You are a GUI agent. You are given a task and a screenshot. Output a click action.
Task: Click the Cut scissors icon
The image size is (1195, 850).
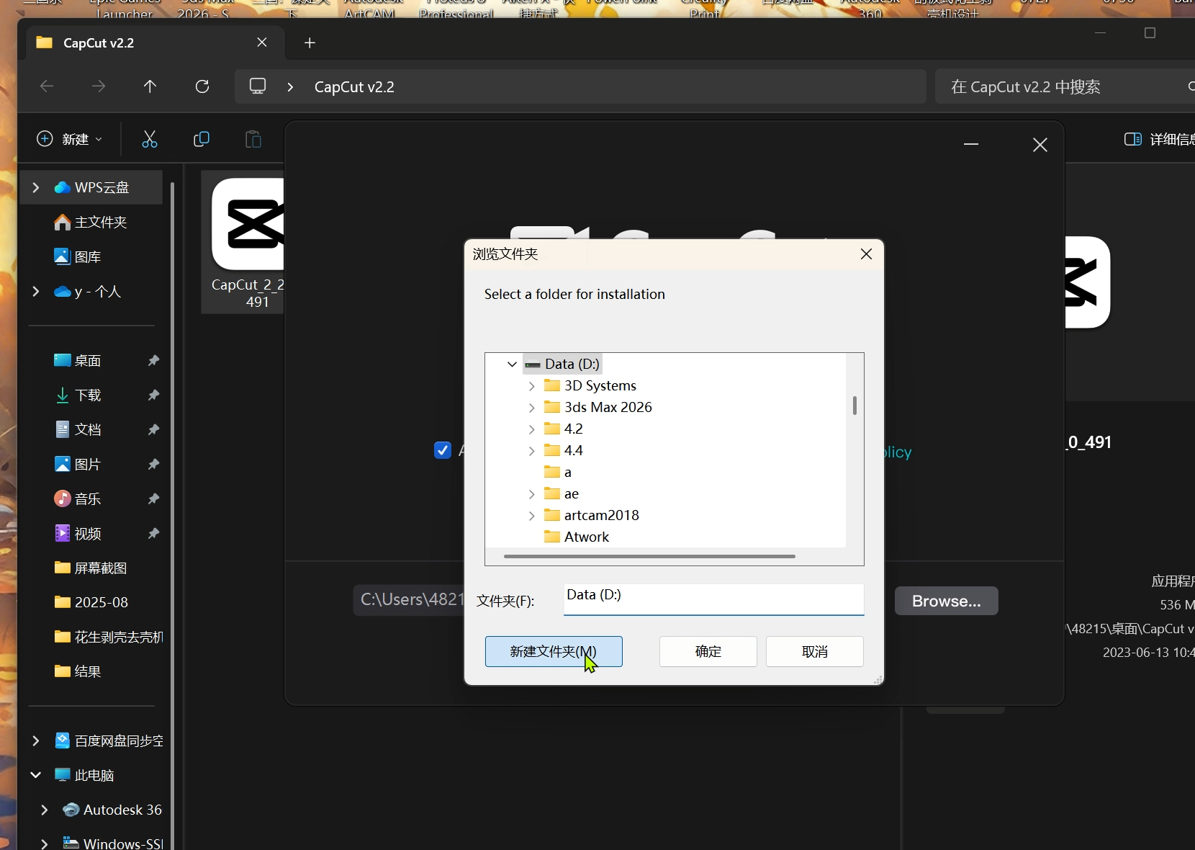click(x=150, y=139)
